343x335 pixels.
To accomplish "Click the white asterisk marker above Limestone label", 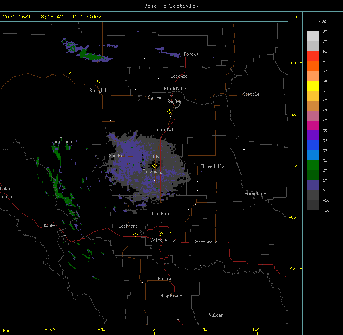I will [x=61, y=138].
